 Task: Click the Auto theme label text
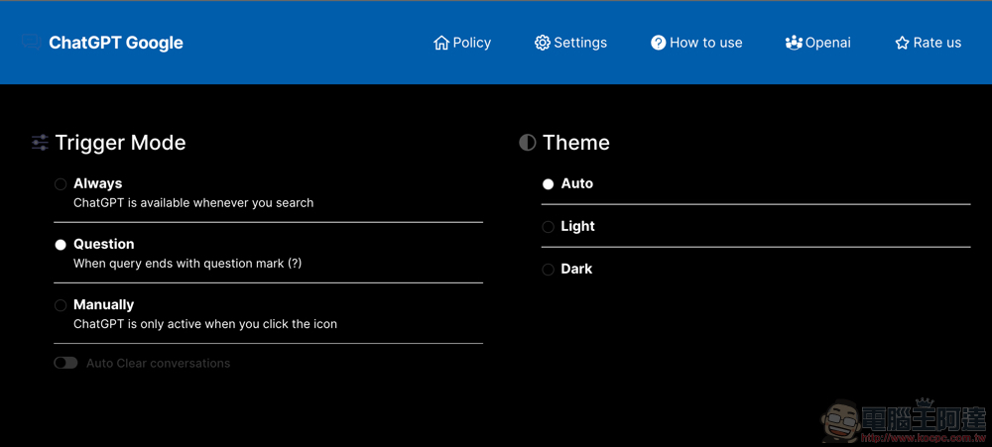[577, 183]
